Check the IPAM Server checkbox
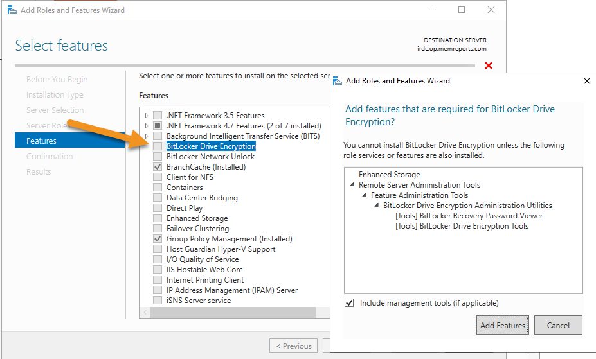596x359 pixels. point(158,290)
